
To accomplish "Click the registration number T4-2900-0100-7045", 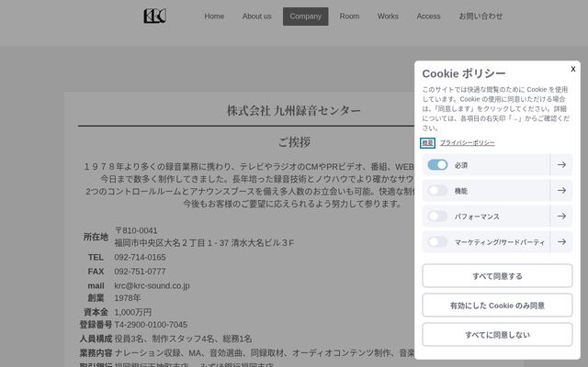I will [x=151, y=325].
